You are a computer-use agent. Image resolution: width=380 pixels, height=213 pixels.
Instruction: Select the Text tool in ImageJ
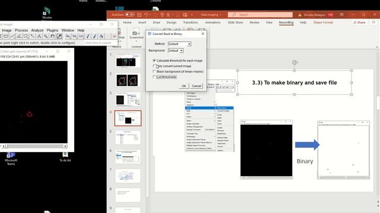pos(39,36)
